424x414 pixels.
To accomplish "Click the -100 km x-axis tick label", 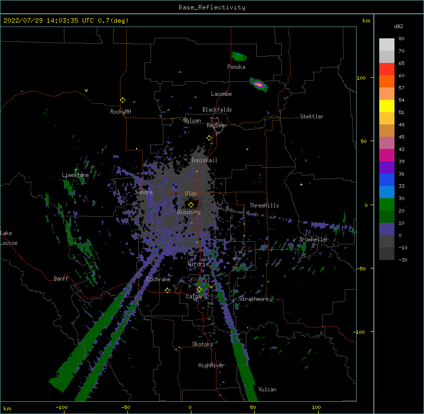I will [x=61, y=407].
